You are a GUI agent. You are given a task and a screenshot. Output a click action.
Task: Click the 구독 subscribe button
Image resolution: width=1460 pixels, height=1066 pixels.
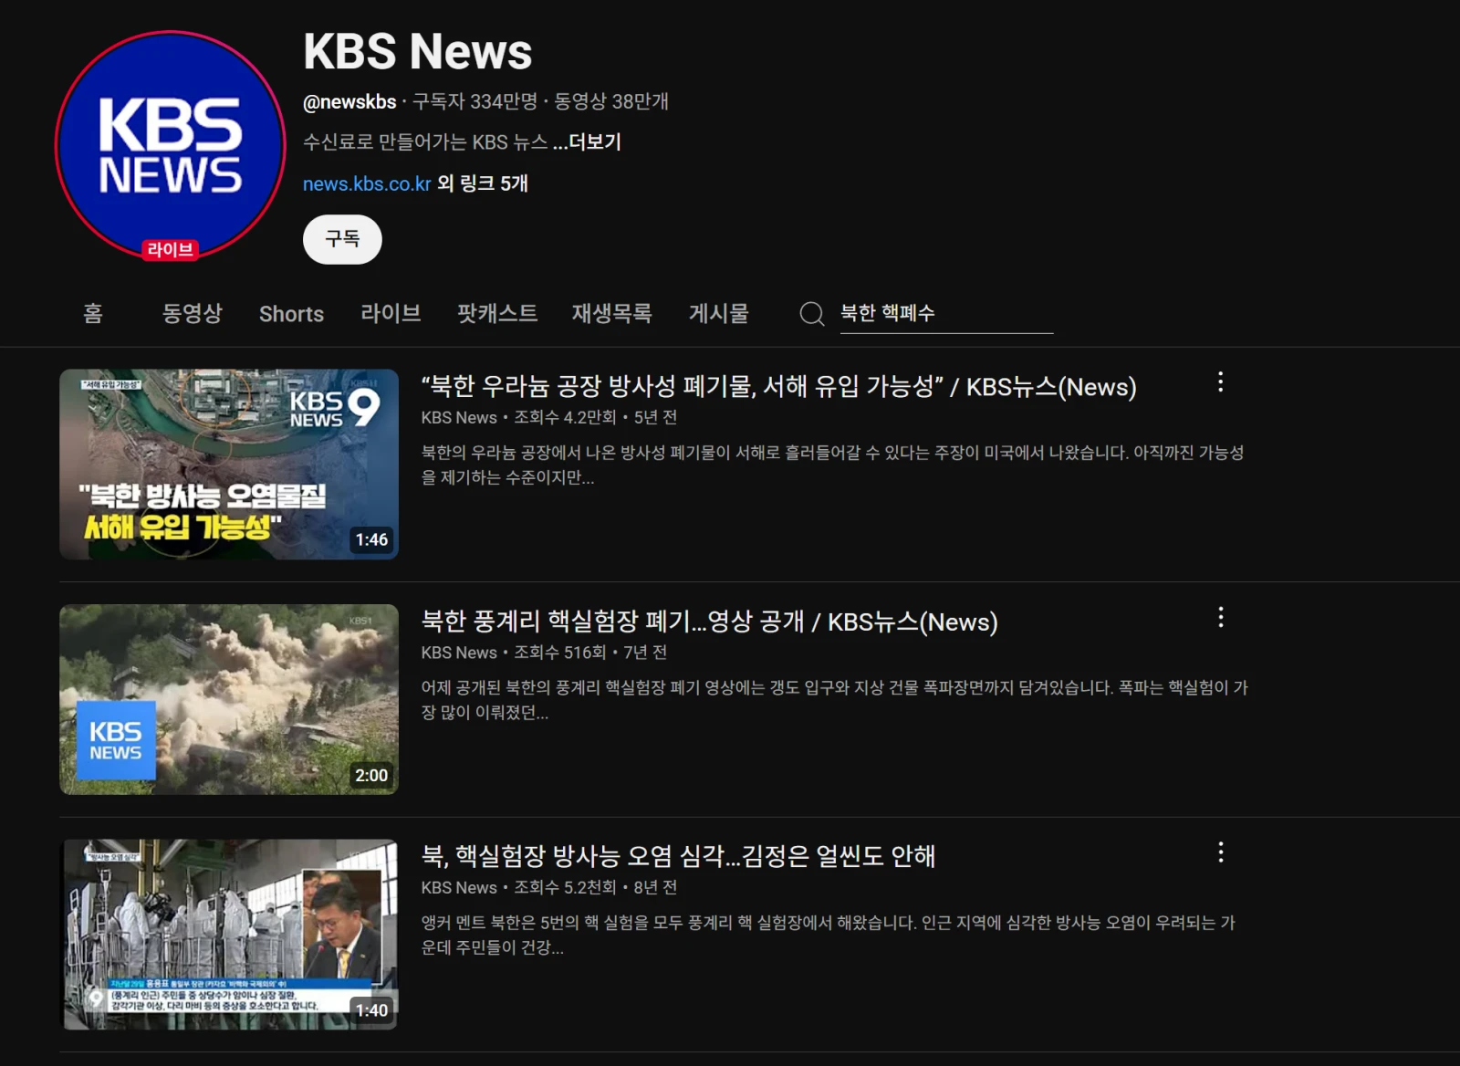[x=342, y=239]
